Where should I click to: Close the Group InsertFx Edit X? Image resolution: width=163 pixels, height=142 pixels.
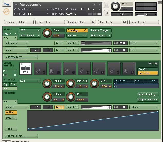click(x=15, y=75)
